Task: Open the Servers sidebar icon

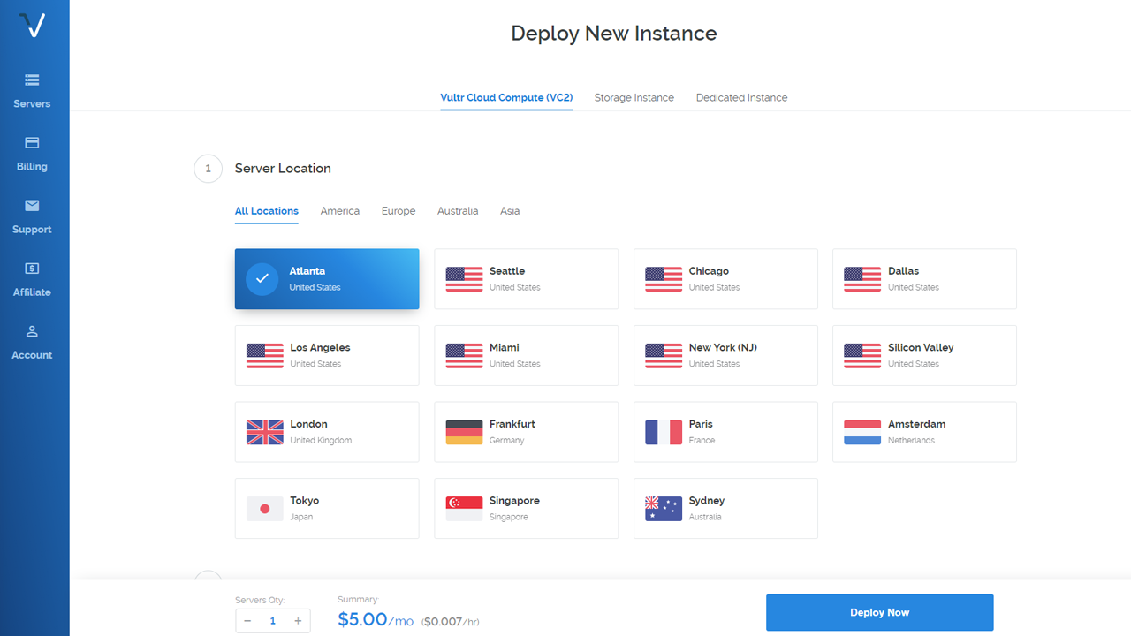Action: (x=32, y=79)
